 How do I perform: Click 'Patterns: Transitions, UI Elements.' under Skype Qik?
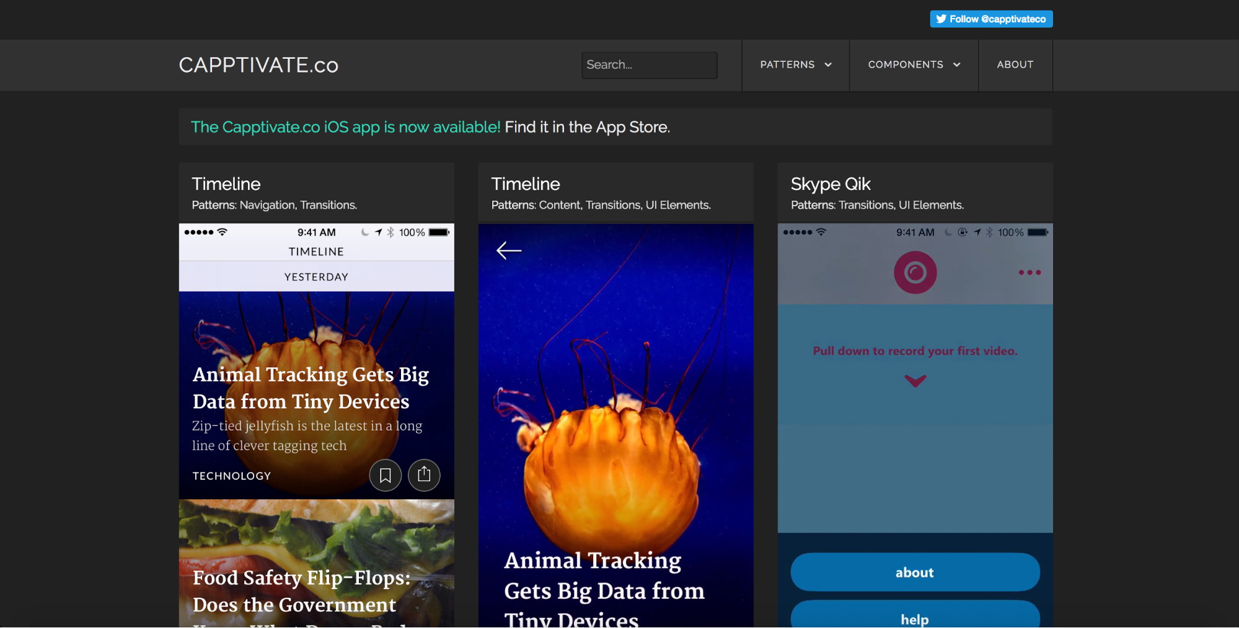coord(877,205)
